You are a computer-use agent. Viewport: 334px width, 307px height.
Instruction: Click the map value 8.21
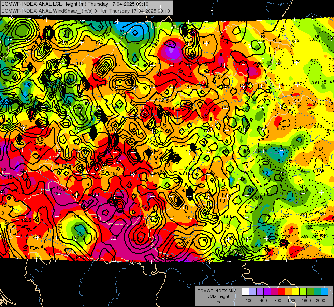coord(189,152)
